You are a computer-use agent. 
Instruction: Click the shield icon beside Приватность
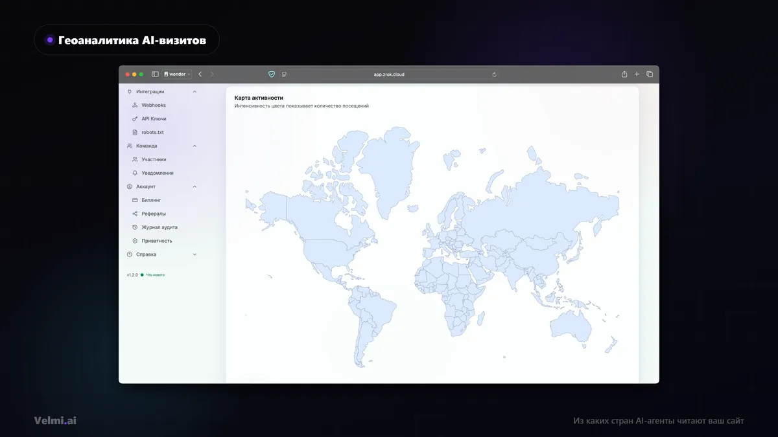(x=135, y=241)
